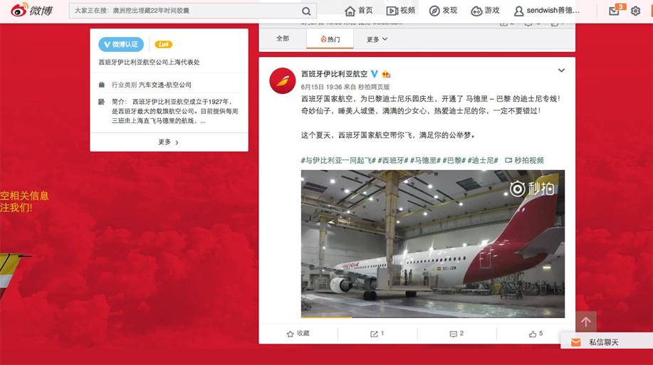Click the search magnifier icon
The height and width of the screenshot is (365, 653).
[306, 11]
